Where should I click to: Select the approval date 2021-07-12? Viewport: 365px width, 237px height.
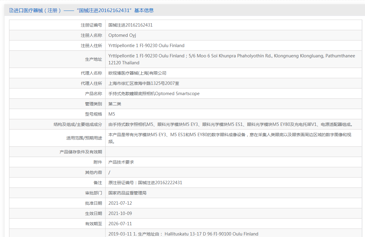[x=120, y=203]
